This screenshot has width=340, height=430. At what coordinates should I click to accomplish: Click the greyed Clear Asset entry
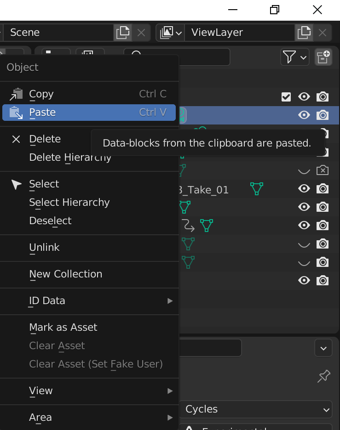click(x=89, y=346)
